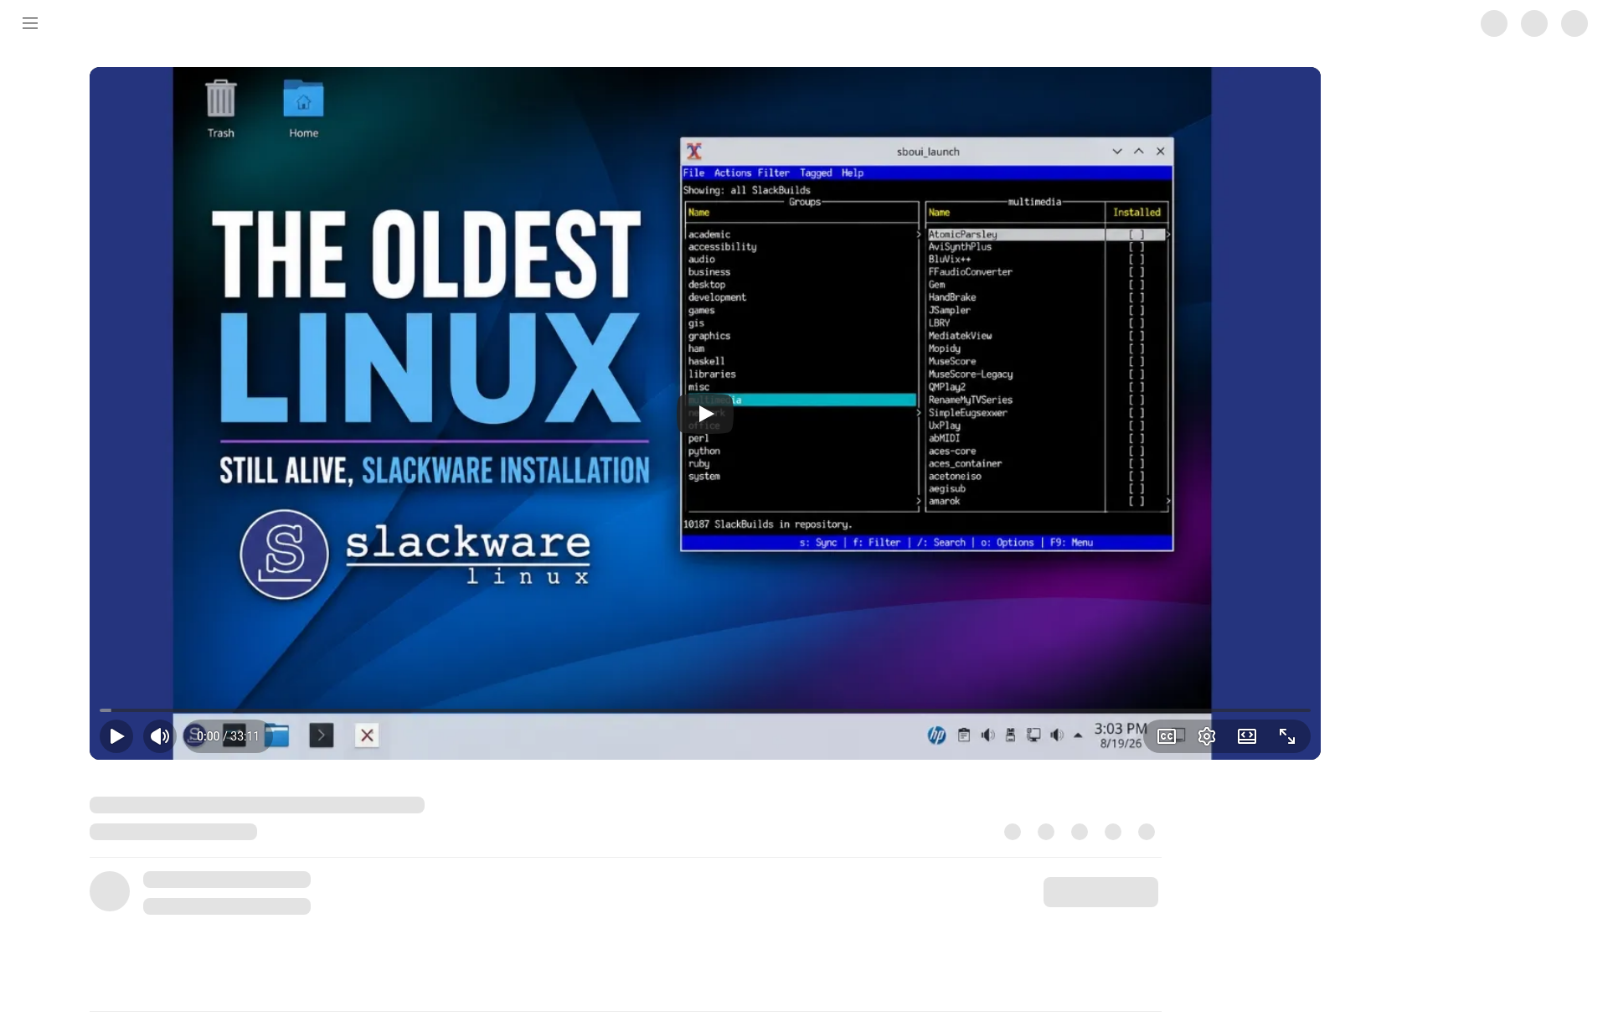The image size is (1608, 1032).
Task: Select the 'academic' group in the Groups list
Action: 709,235
